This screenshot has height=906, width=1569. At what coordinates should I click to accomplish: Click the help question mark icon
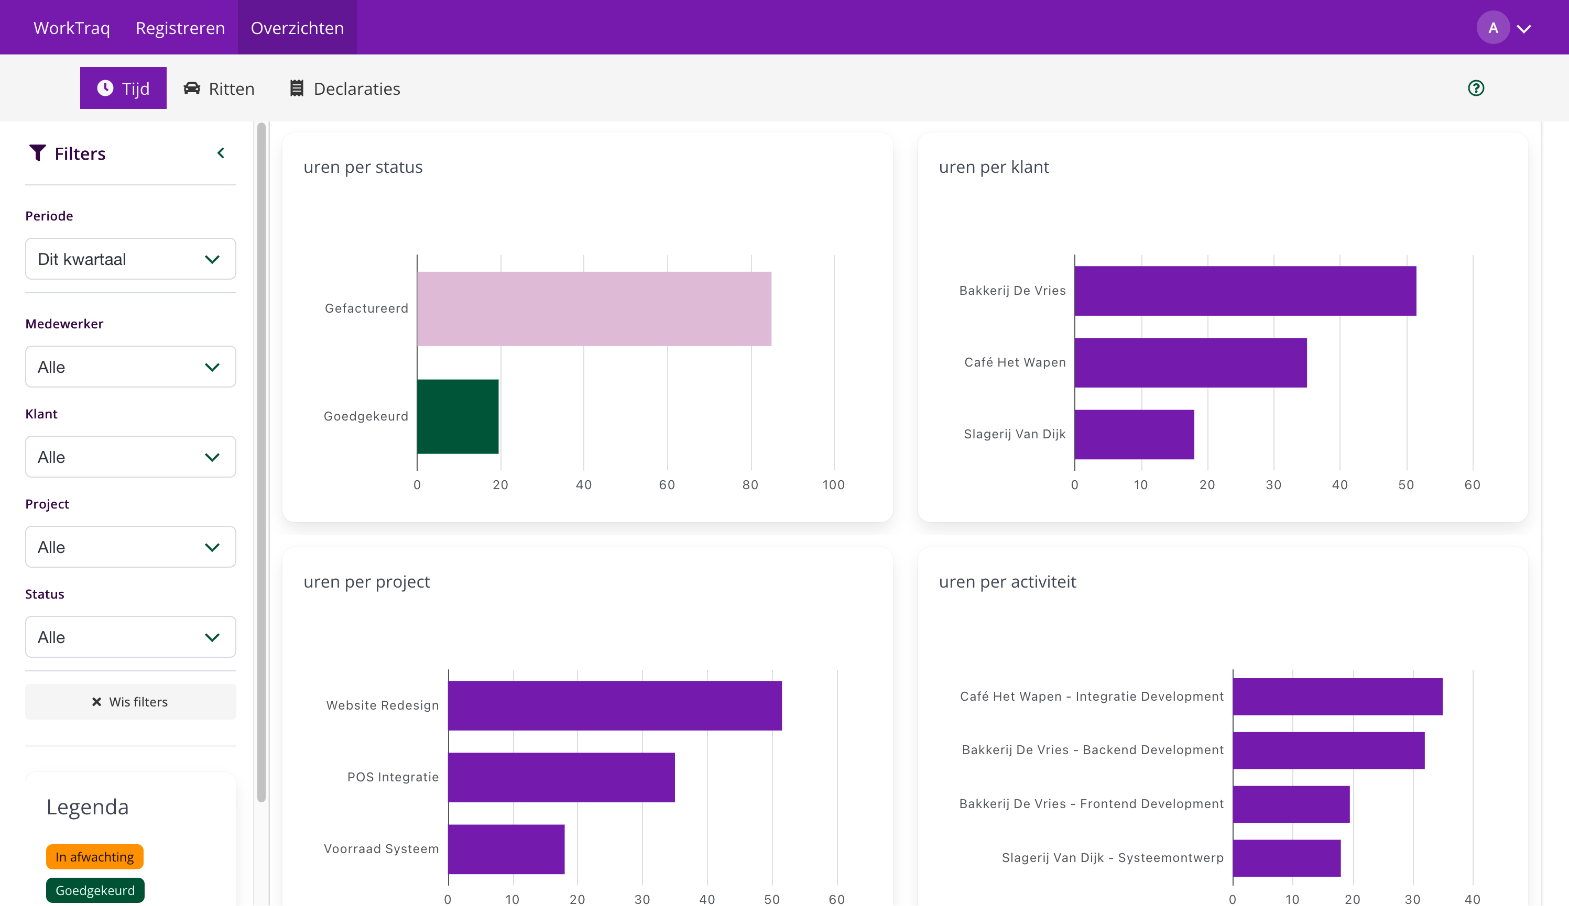pos(1476,89)
